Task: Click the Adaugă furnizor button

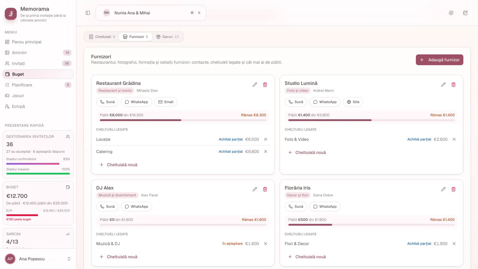Action: pos(439,60)
